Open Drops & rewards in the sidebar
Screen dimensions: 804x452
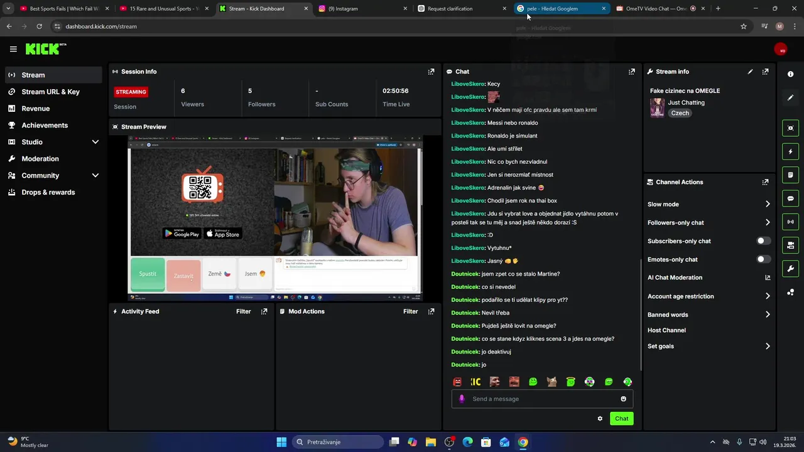53,192
